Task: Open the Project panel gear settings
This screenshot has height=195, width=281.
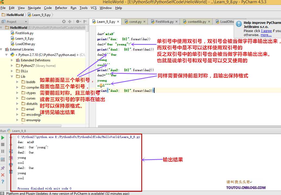Action: pyautogui.click(x=78, y=21)
